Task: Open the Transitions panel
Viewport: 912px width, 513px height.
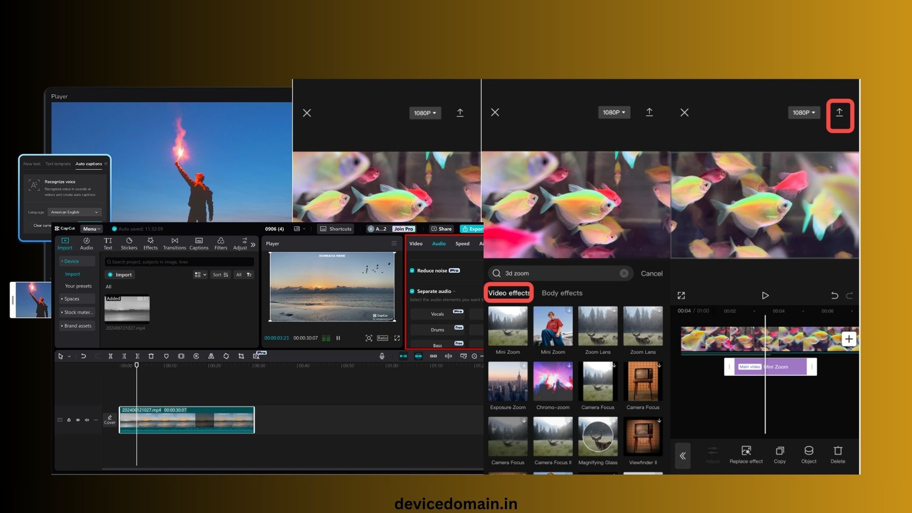Action: point(174,243)
